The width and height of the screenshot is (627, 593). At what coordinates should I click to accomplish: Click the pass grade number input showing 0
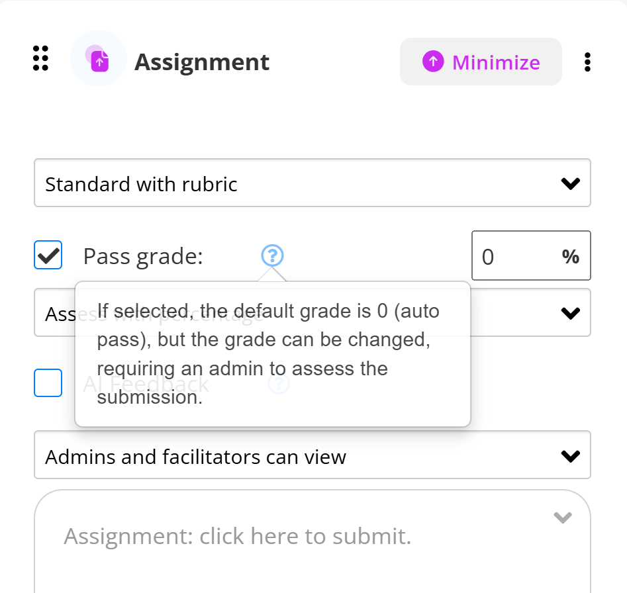510,257
